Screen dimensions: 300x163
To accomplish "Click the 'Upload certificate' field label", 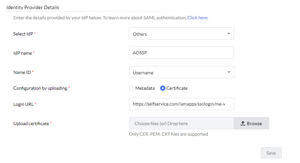I will (31, 123).
